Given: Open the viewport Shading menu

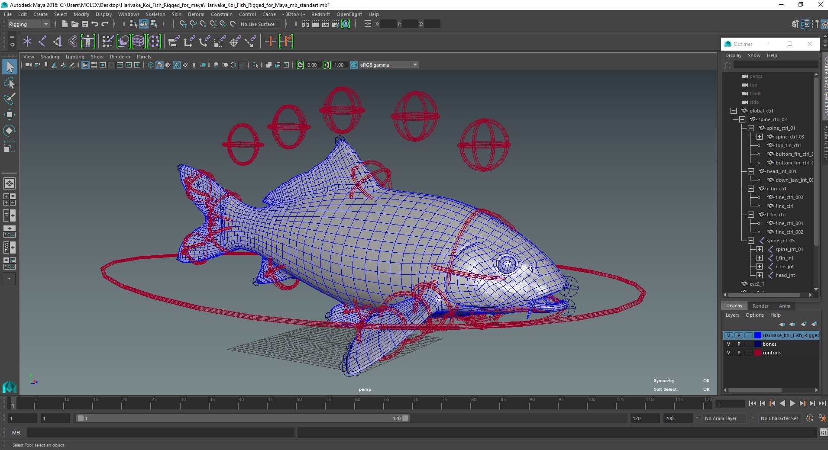Looking at the screenshot, I should pyautogui.click(x=50, y=57).
